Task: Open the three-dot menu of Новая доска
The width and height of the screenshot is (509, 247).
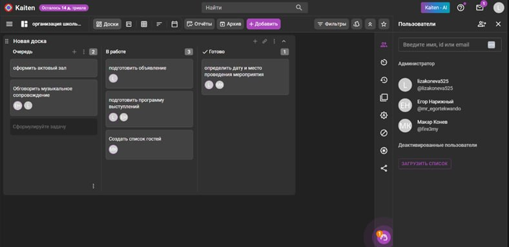Action: click(275, 41)
